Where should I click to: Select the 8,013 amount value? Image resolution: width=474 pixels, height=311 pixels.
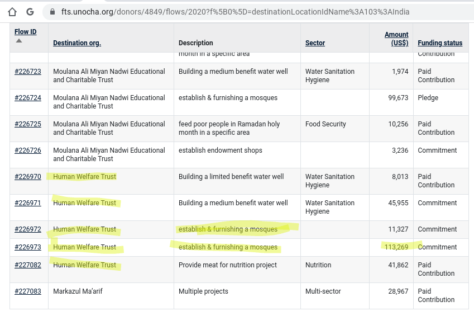400,177
